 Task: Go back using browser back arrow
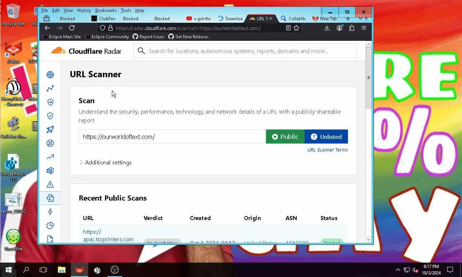[47, 28]
